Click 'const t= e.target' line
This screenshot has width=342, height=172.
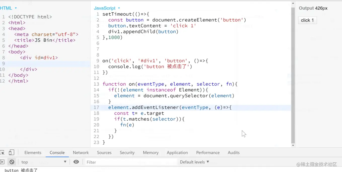139,113
